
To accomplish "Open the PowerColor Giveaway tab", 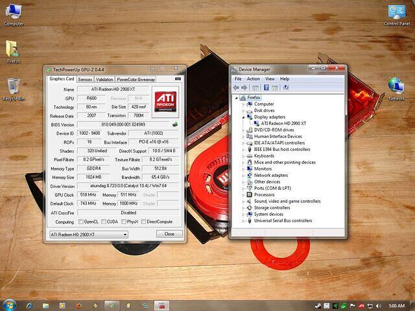I will 136,79.
